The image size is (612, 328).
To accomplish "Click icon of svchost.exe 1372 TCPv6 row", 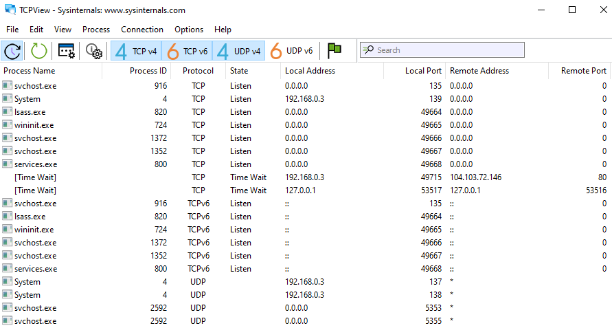I will (7, 242).
